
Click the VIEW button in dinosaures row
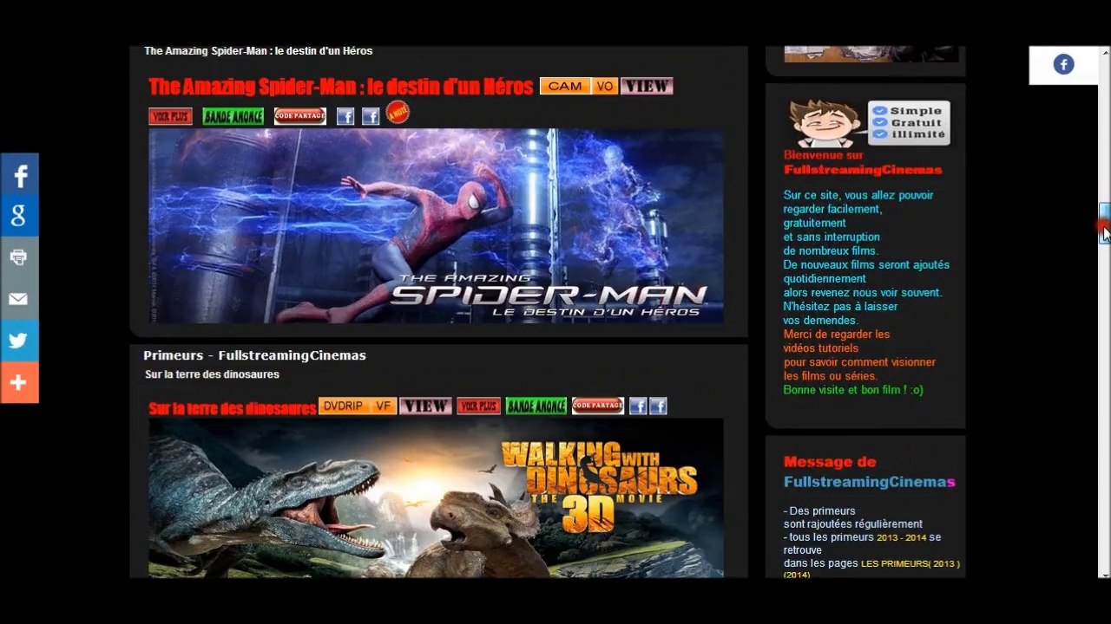(x=425, y=406)
